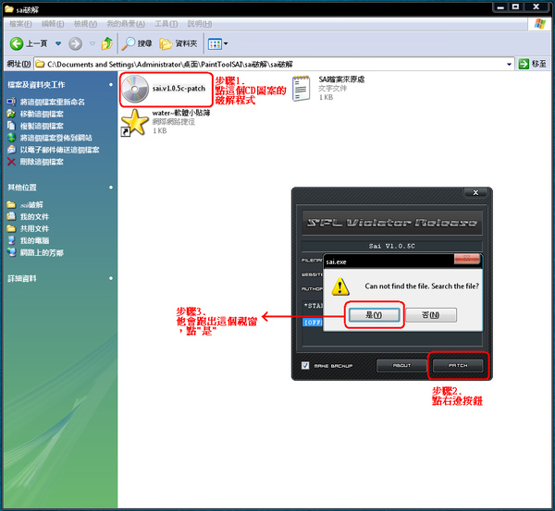Image resolution: width=555 pixels, height=511 pixels.
Task: Open the Views icon in toolbar
Action: point(215,43)
